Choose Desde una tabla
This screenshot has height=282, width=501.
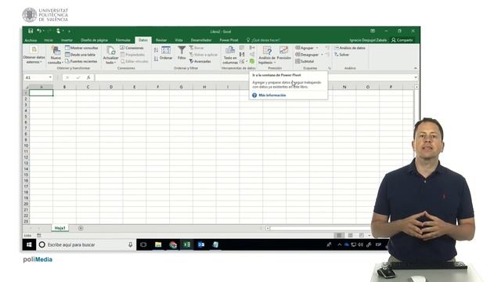click(80, 54)
